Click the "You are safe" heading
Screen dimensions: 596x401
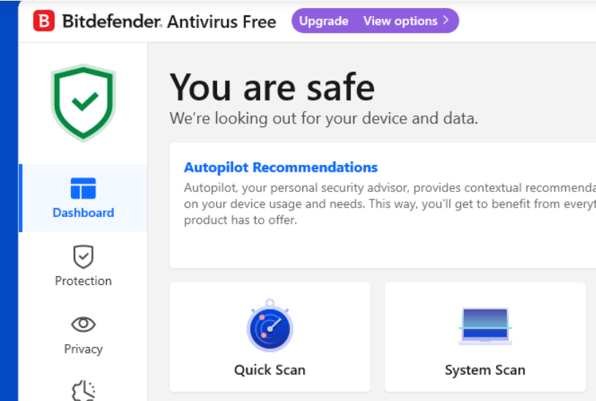[x=272, y=88]
